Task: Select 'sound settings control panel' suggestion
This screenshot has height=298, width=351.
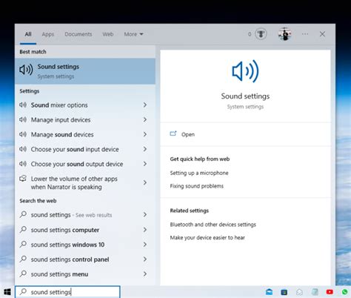Action: pos(85,259)
